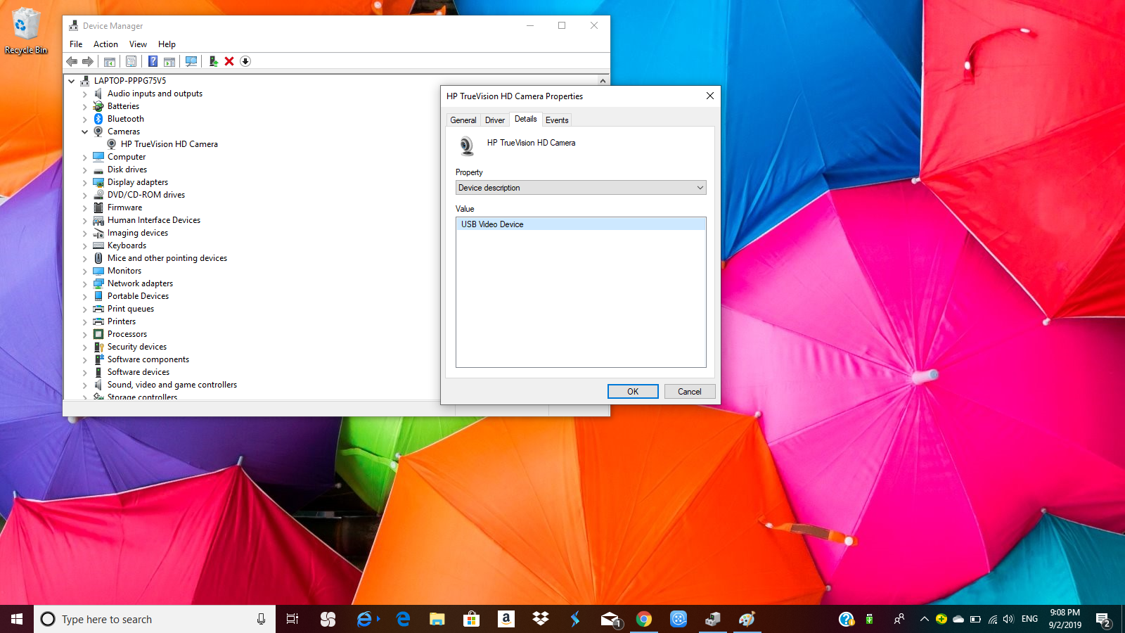Open Google Chrome from the taskbar

coord(643,619)
